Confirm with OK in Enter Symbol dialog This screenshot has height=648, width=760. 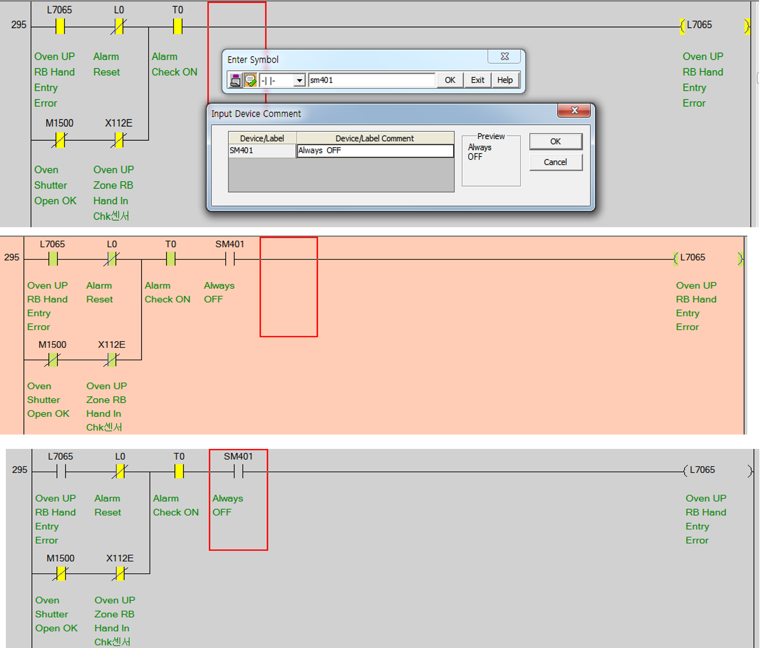click(450, 80)
